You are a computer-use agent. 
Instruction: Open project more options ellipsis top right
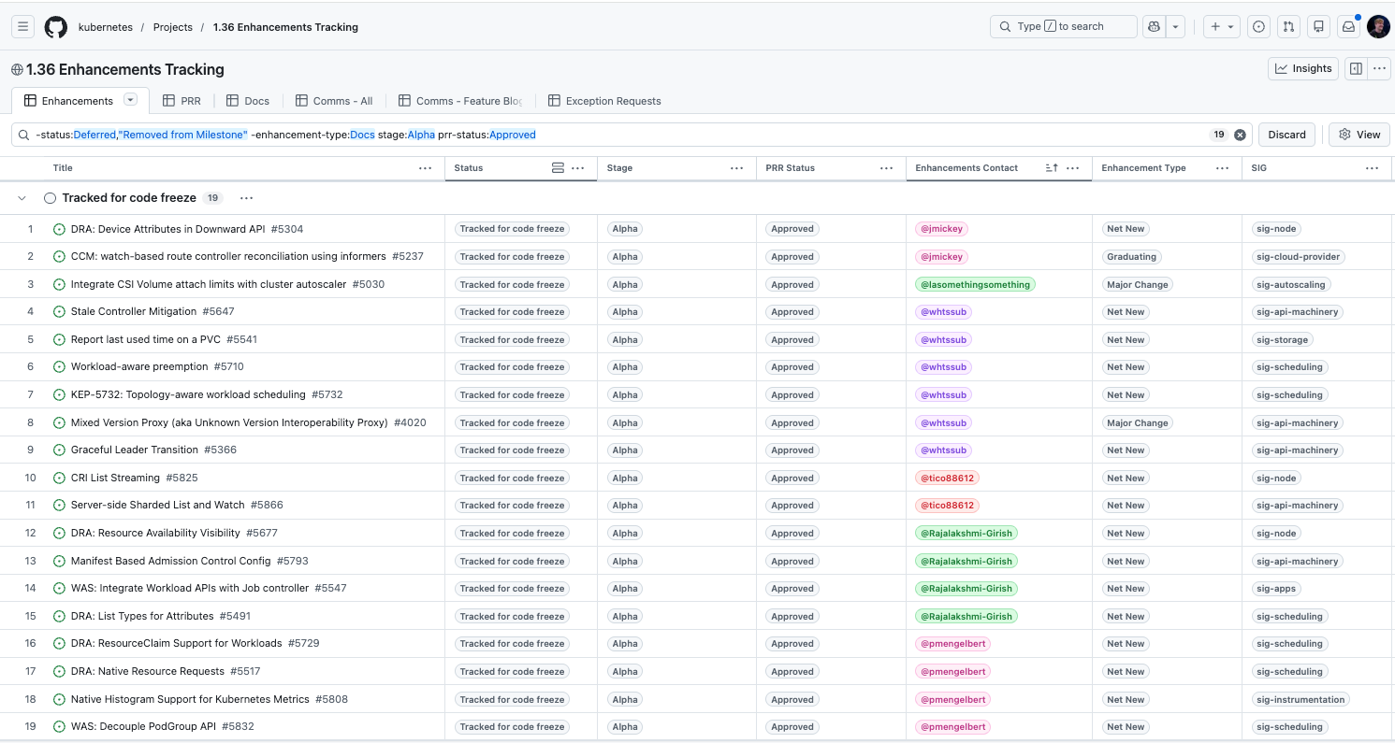pos(1378,68)
